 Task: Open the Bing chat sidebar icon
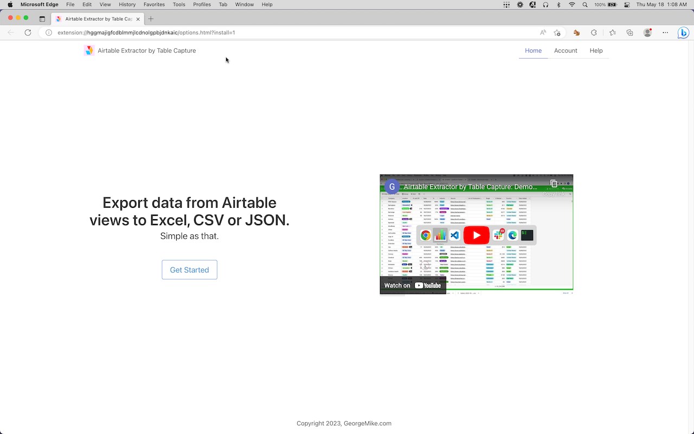point(684,33)
